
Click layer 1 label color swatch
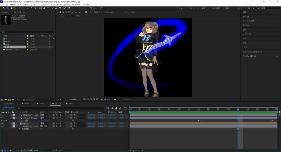14,115
